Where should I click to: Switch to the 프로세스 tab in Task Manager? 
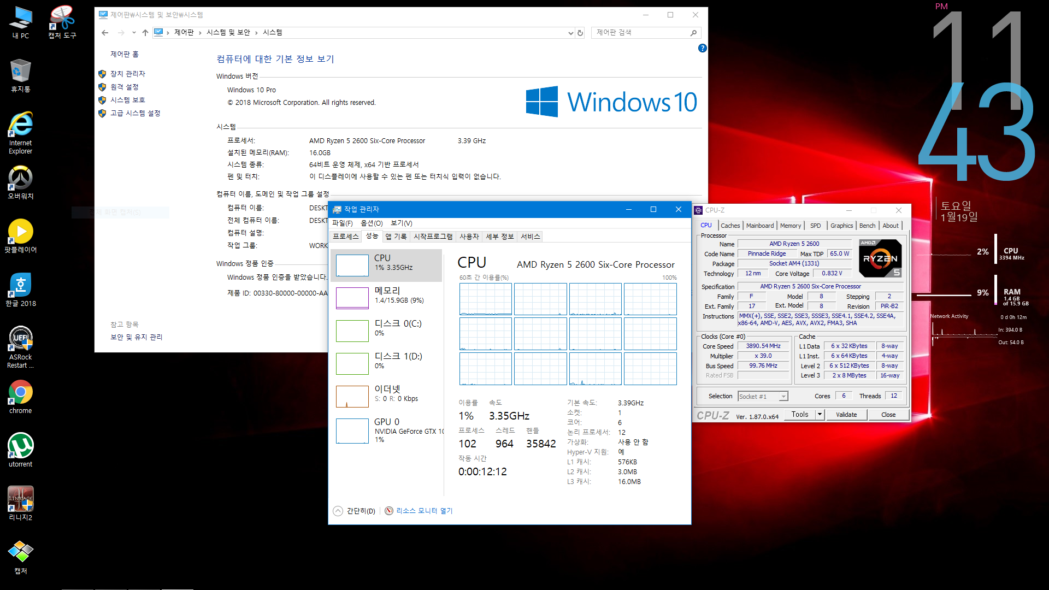pyautogui.click(x=346, y=237)
